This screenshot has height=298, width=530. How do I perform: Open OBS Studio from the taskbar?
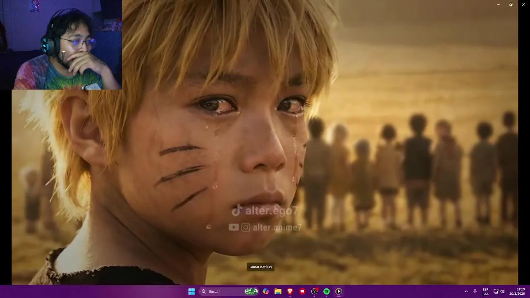tap(314, 291)
